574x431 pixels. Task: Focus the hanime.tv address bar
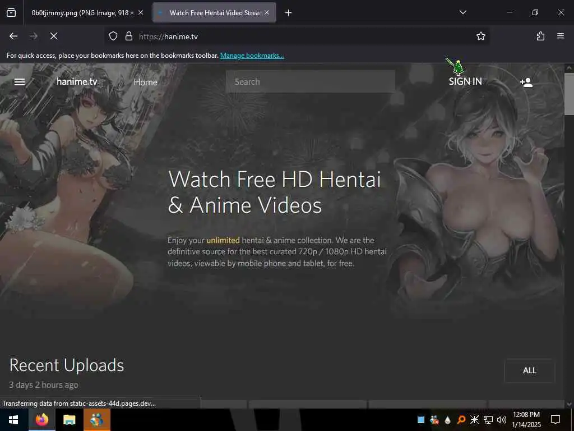[x=297, y=36]
